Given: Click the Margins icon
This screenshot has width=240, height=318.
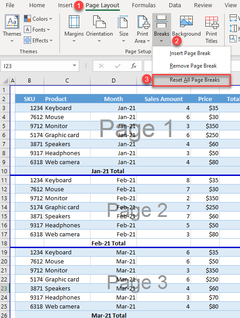Looking at the screenshot, I should (74, 22).
